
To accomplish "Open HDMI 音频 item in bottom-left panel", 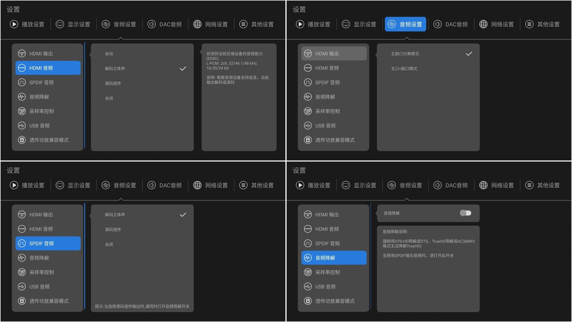I will coord(48,229).
